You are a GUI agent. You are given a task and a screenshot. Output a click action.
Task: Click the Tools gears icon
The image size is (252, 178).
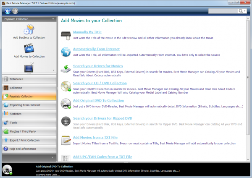[x=6, y=123]
